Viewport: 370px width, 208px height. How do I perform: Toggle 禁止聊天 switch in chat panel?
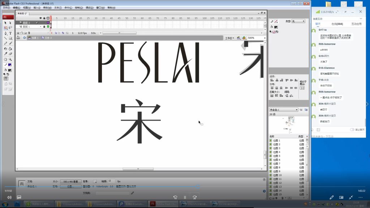352,130
